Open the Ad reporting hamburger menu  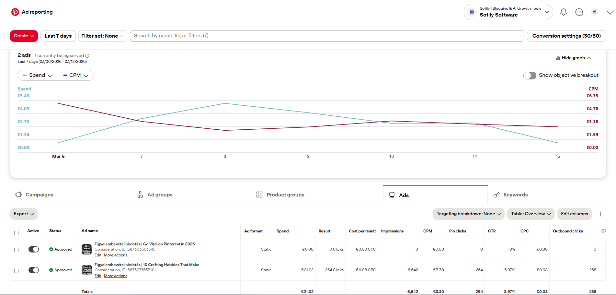pyautogui.click(x=57, y=12)
